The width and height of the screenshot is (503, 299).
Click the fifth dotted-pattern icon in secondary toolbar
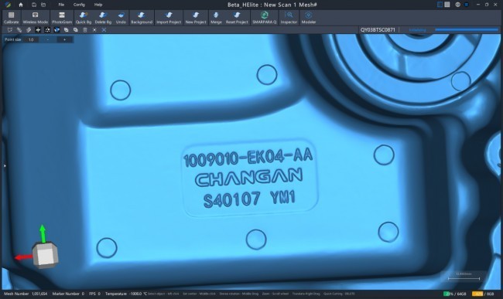coord(47,30)
